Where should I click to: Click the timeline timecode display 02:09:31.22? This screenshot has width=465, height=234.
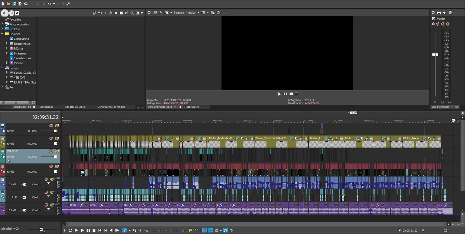click(x=45, y=117)
